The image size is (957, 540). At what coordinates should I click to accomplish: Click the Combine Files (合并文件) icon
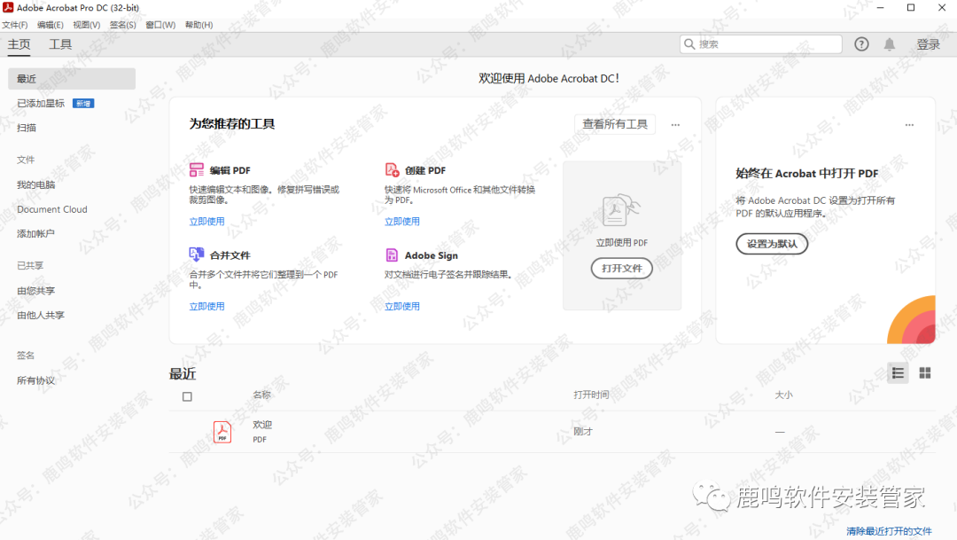pos(197,255)
